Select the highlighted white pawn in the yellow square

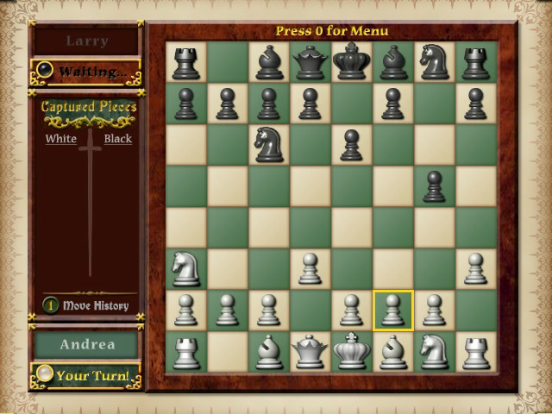tap(392, 310)
